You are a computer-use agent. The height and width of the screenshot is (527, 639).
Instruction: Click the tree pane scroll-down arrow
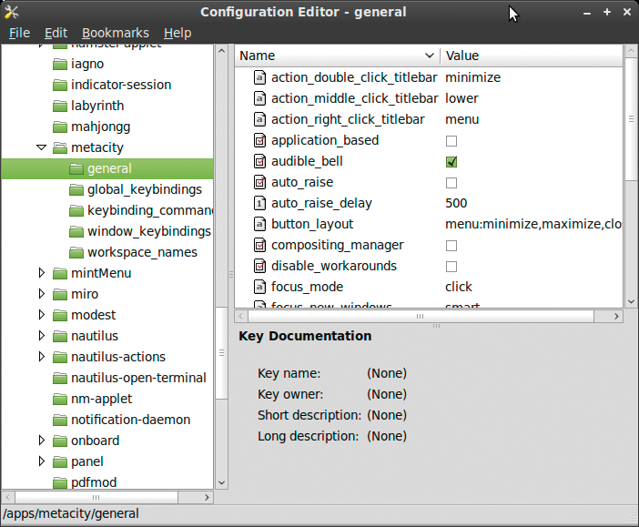pos(222,483)
